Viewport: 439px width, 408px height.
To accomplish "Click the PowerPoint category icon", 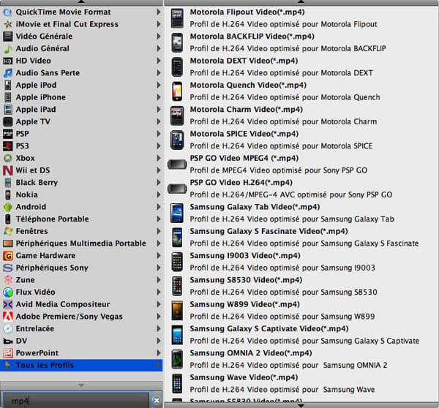I will click(x=8, y=353).
